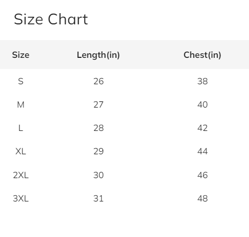This screenshot has height=237, width=249.
Task: Click the M size row label
Action: (21, 105)
